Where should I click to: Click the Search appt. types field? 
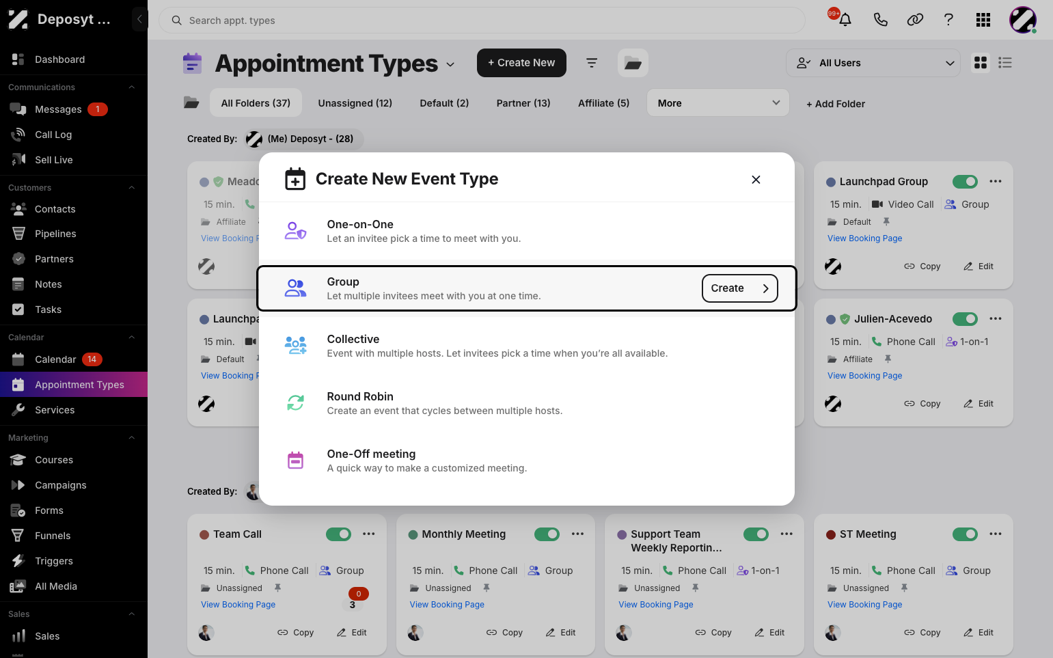(482, 20)
